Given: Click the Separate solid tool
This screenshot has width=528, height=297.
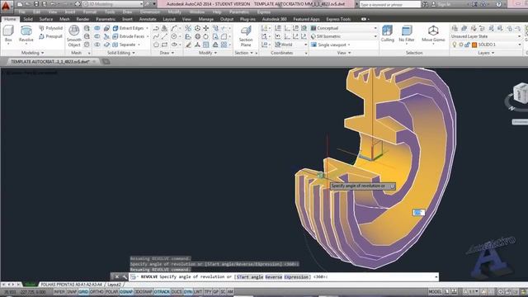Looking at the screenshot, I should click(125, 45).
